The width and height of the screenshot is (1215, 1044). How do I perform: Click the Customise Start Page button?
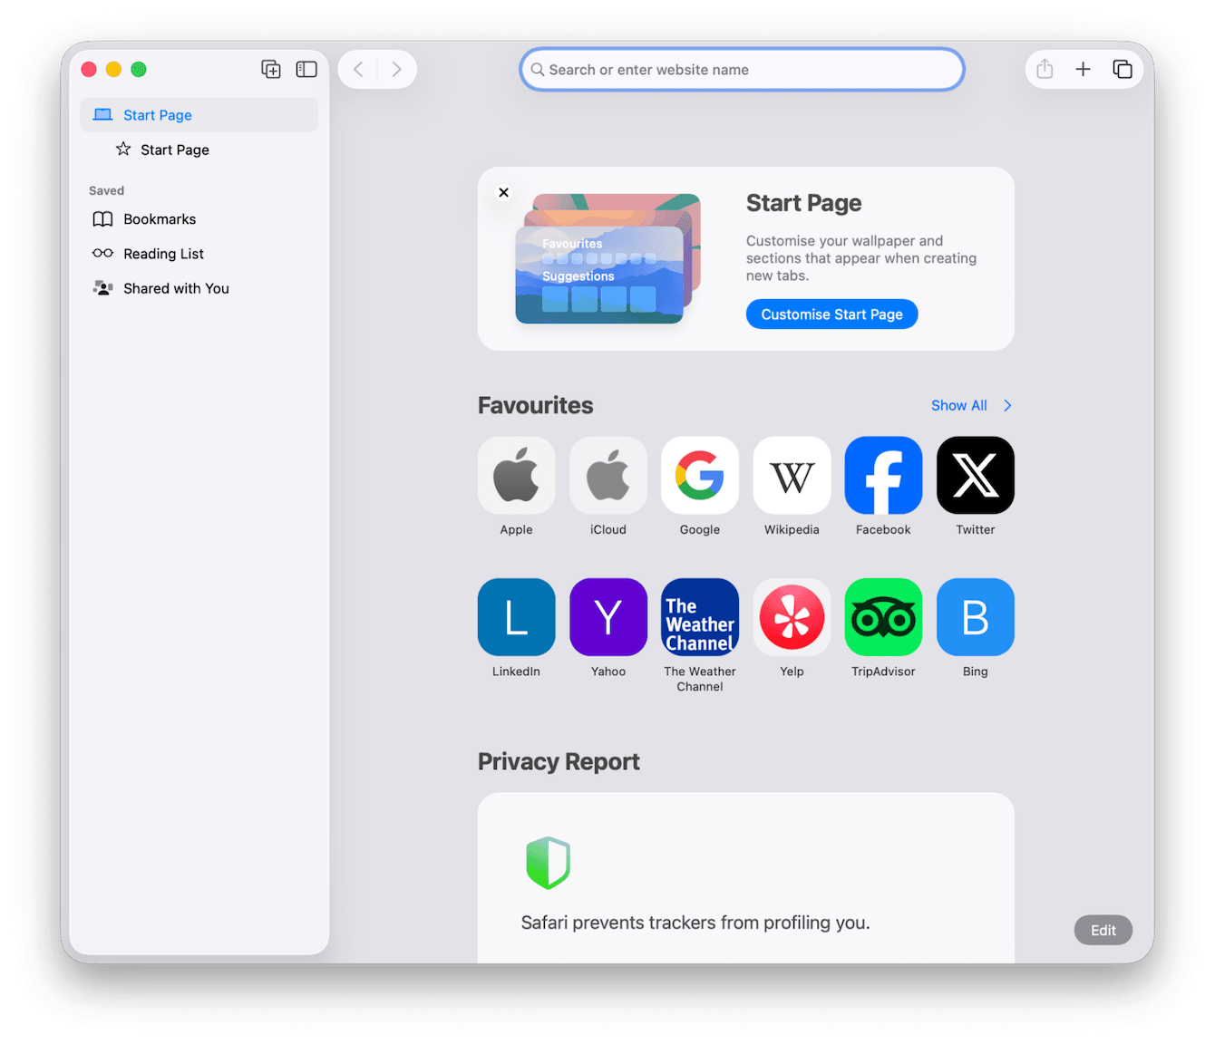831,314
